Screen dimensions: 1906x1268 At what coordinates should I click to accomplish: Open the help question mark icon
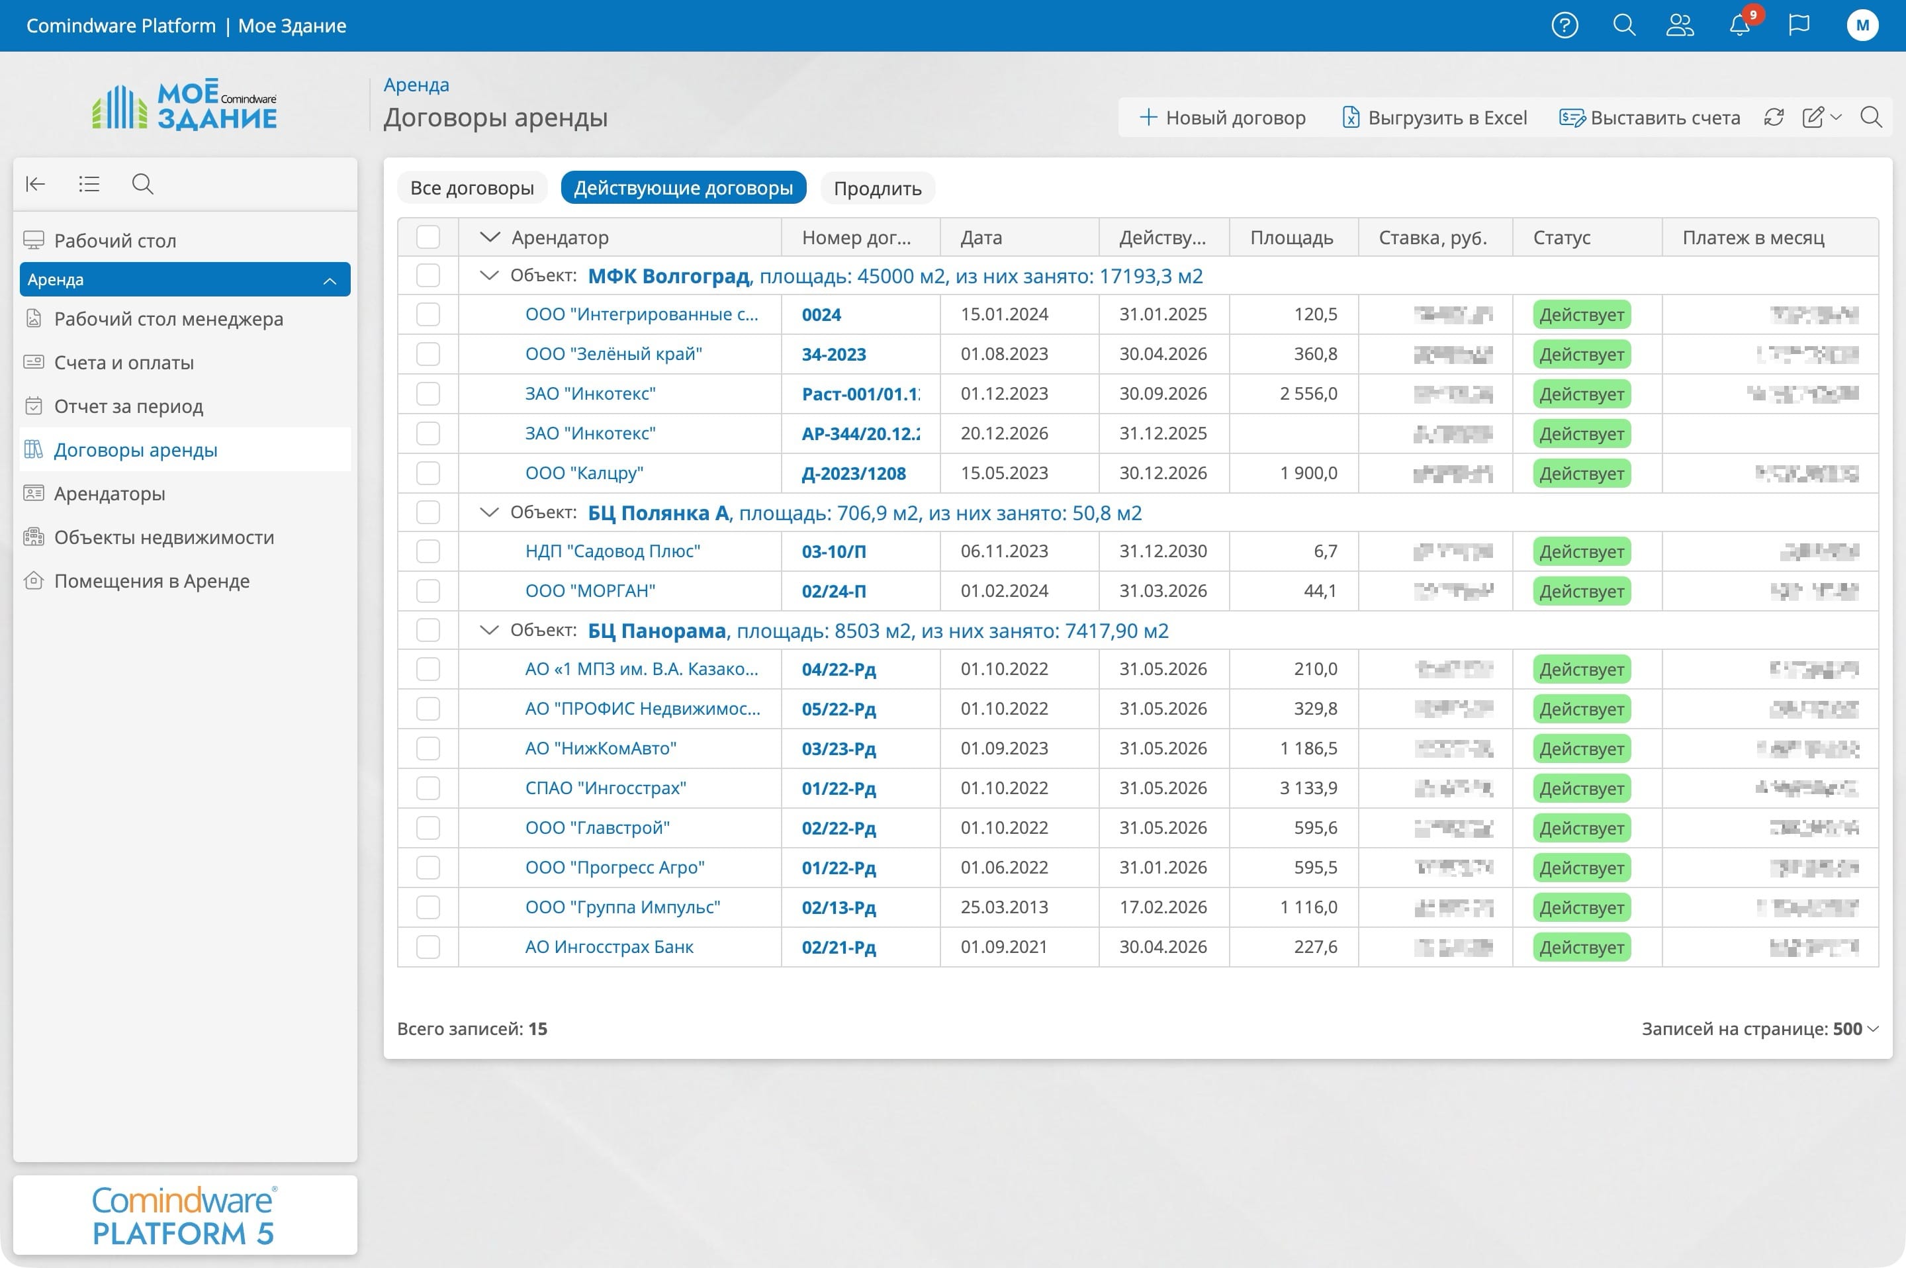[1564, 25]
